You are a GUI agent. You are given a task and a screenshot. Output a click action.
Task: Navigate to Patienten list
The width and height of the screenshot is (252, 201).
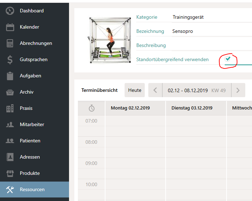(x=30, y=141)
